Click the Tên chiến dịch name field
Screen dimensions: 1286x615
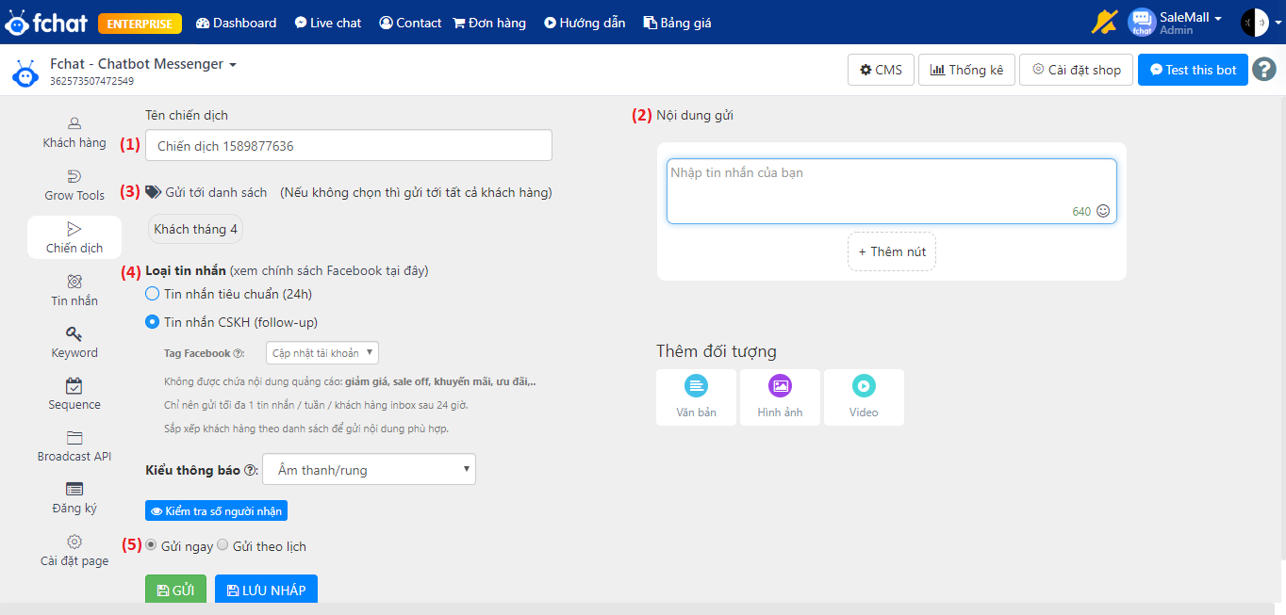[348, 146]
